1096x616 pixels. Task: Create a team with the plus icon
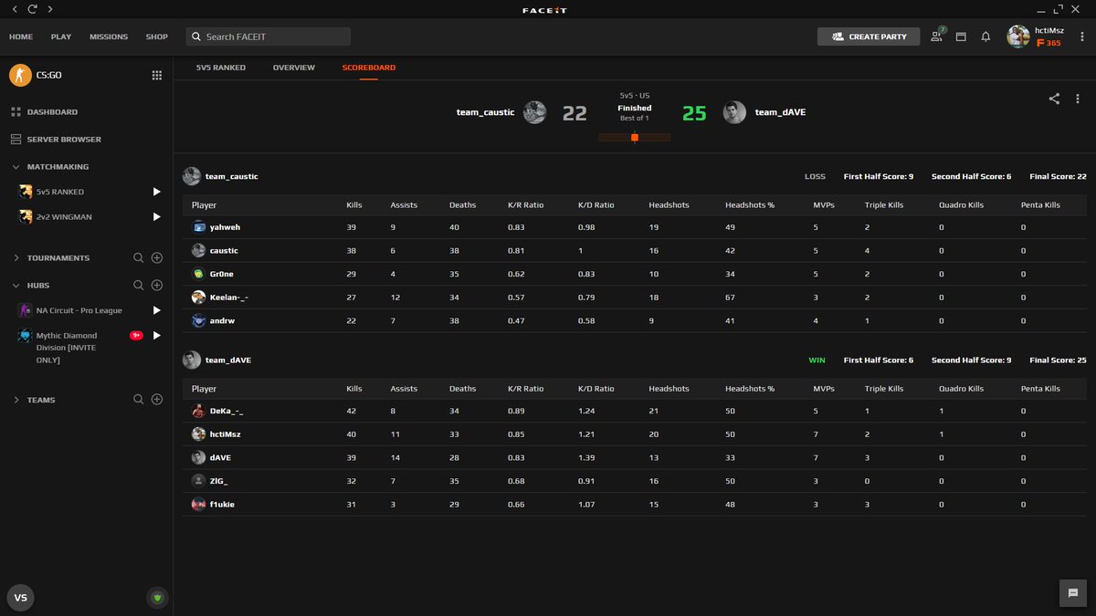point(157,400)
